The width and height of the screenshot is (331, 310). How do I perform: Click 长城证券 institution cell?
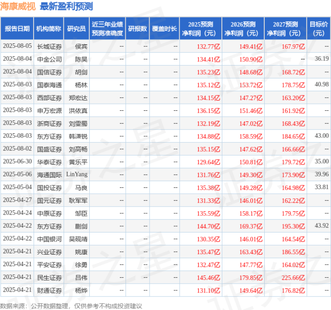pos(49,47)
